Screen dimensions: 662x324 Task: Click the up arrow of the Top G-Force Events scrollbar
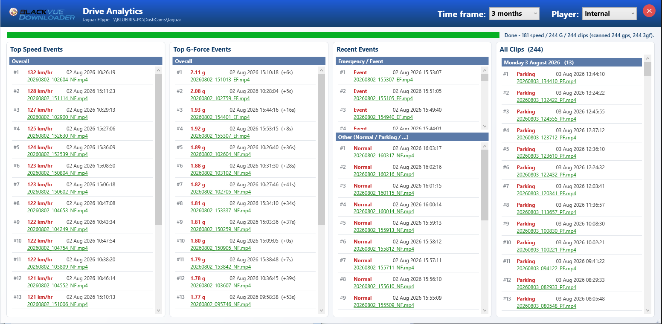click(x=322, y=70)
